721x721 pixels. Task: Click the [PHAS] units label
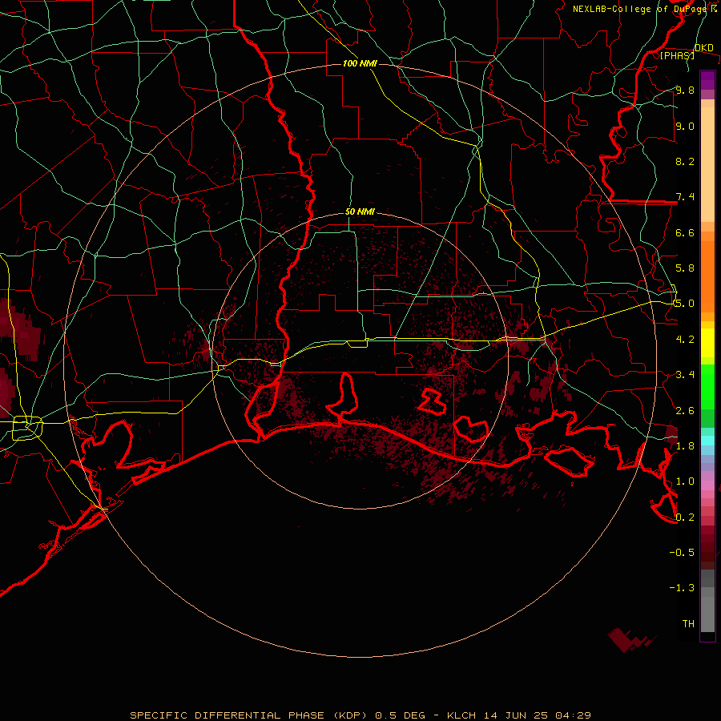click(x=677, y=55)
